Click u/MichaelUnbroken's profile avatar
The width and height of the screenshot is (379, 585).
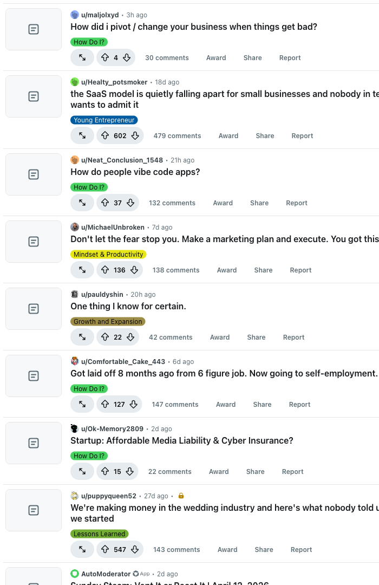click(x=75, y=227)
